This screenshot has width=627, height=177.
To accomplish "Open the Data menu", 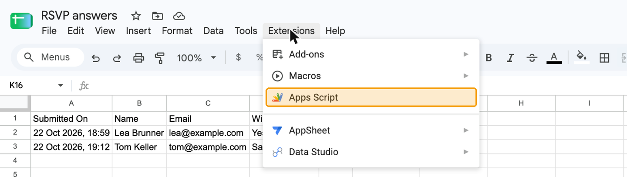I will coord(213,31).
